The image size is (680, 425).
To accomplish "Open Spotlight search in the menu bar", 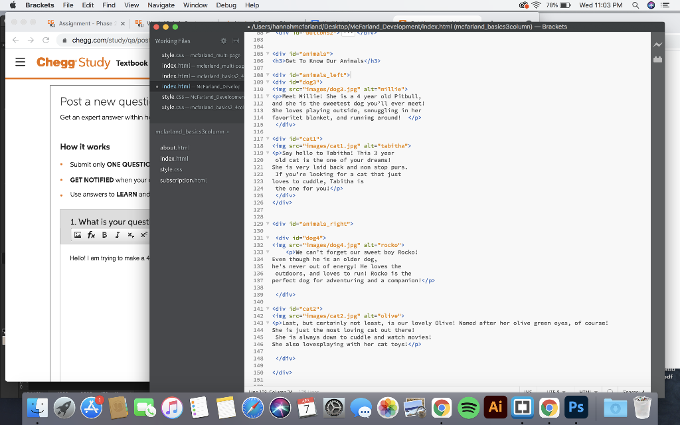I will pyautogui.click(x=636, y=5).
